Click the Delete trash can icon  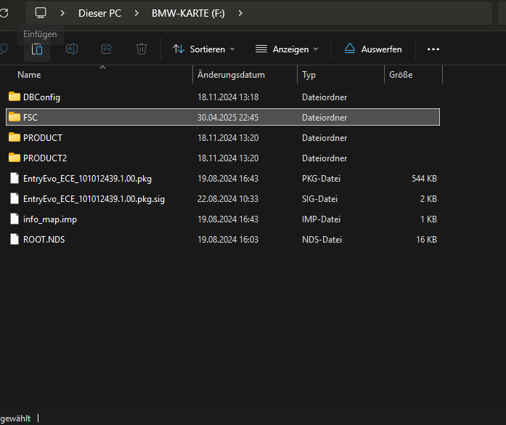tap(142, 49)
